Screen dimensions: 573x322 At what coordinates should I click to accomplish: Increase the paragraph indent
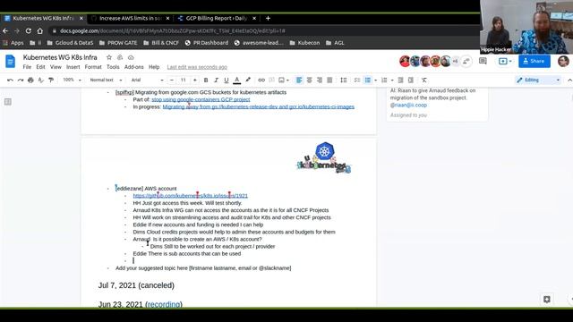click(x=411, y=80)
